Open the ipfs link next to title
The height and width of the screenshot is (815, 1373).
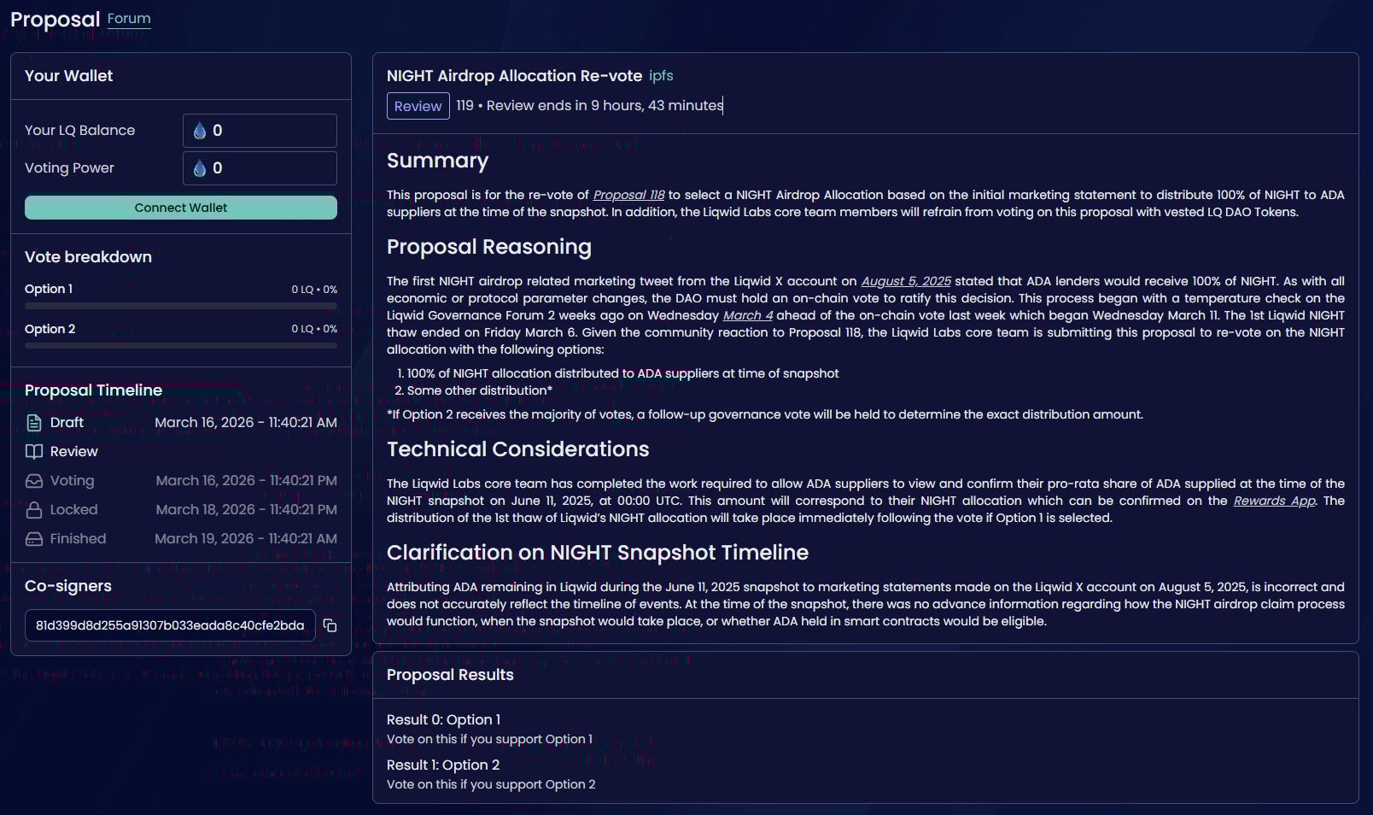(661, 76)
